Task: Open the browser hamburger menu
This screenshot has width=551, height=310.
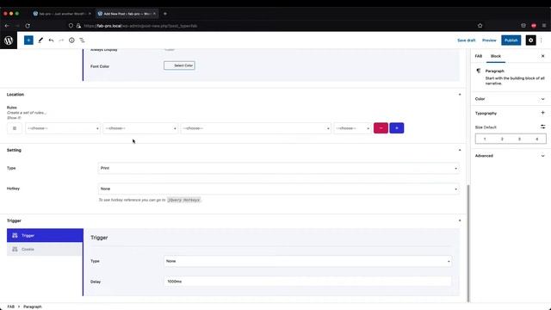Action: point(543,26)
